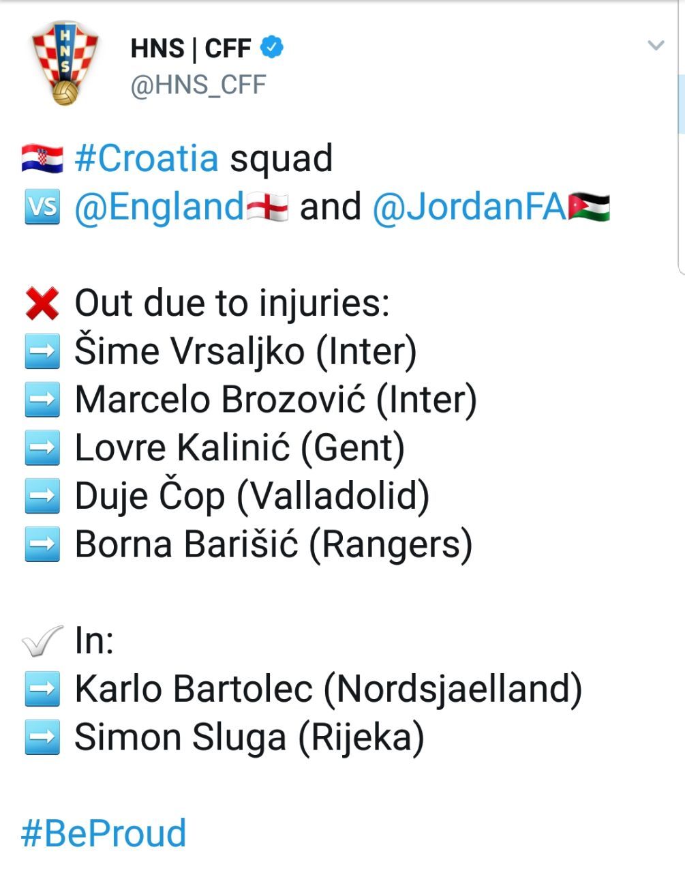Open the @HNS_CFF handle
Image resolution: width=685 pixels, height=873 pixels.
pyautogui.click(x=198, y=85)
